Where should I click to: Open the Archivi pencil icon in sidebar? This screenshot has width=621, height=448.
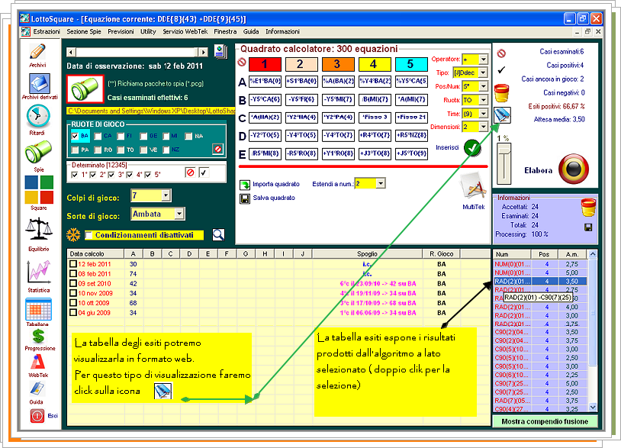point(37,52)
